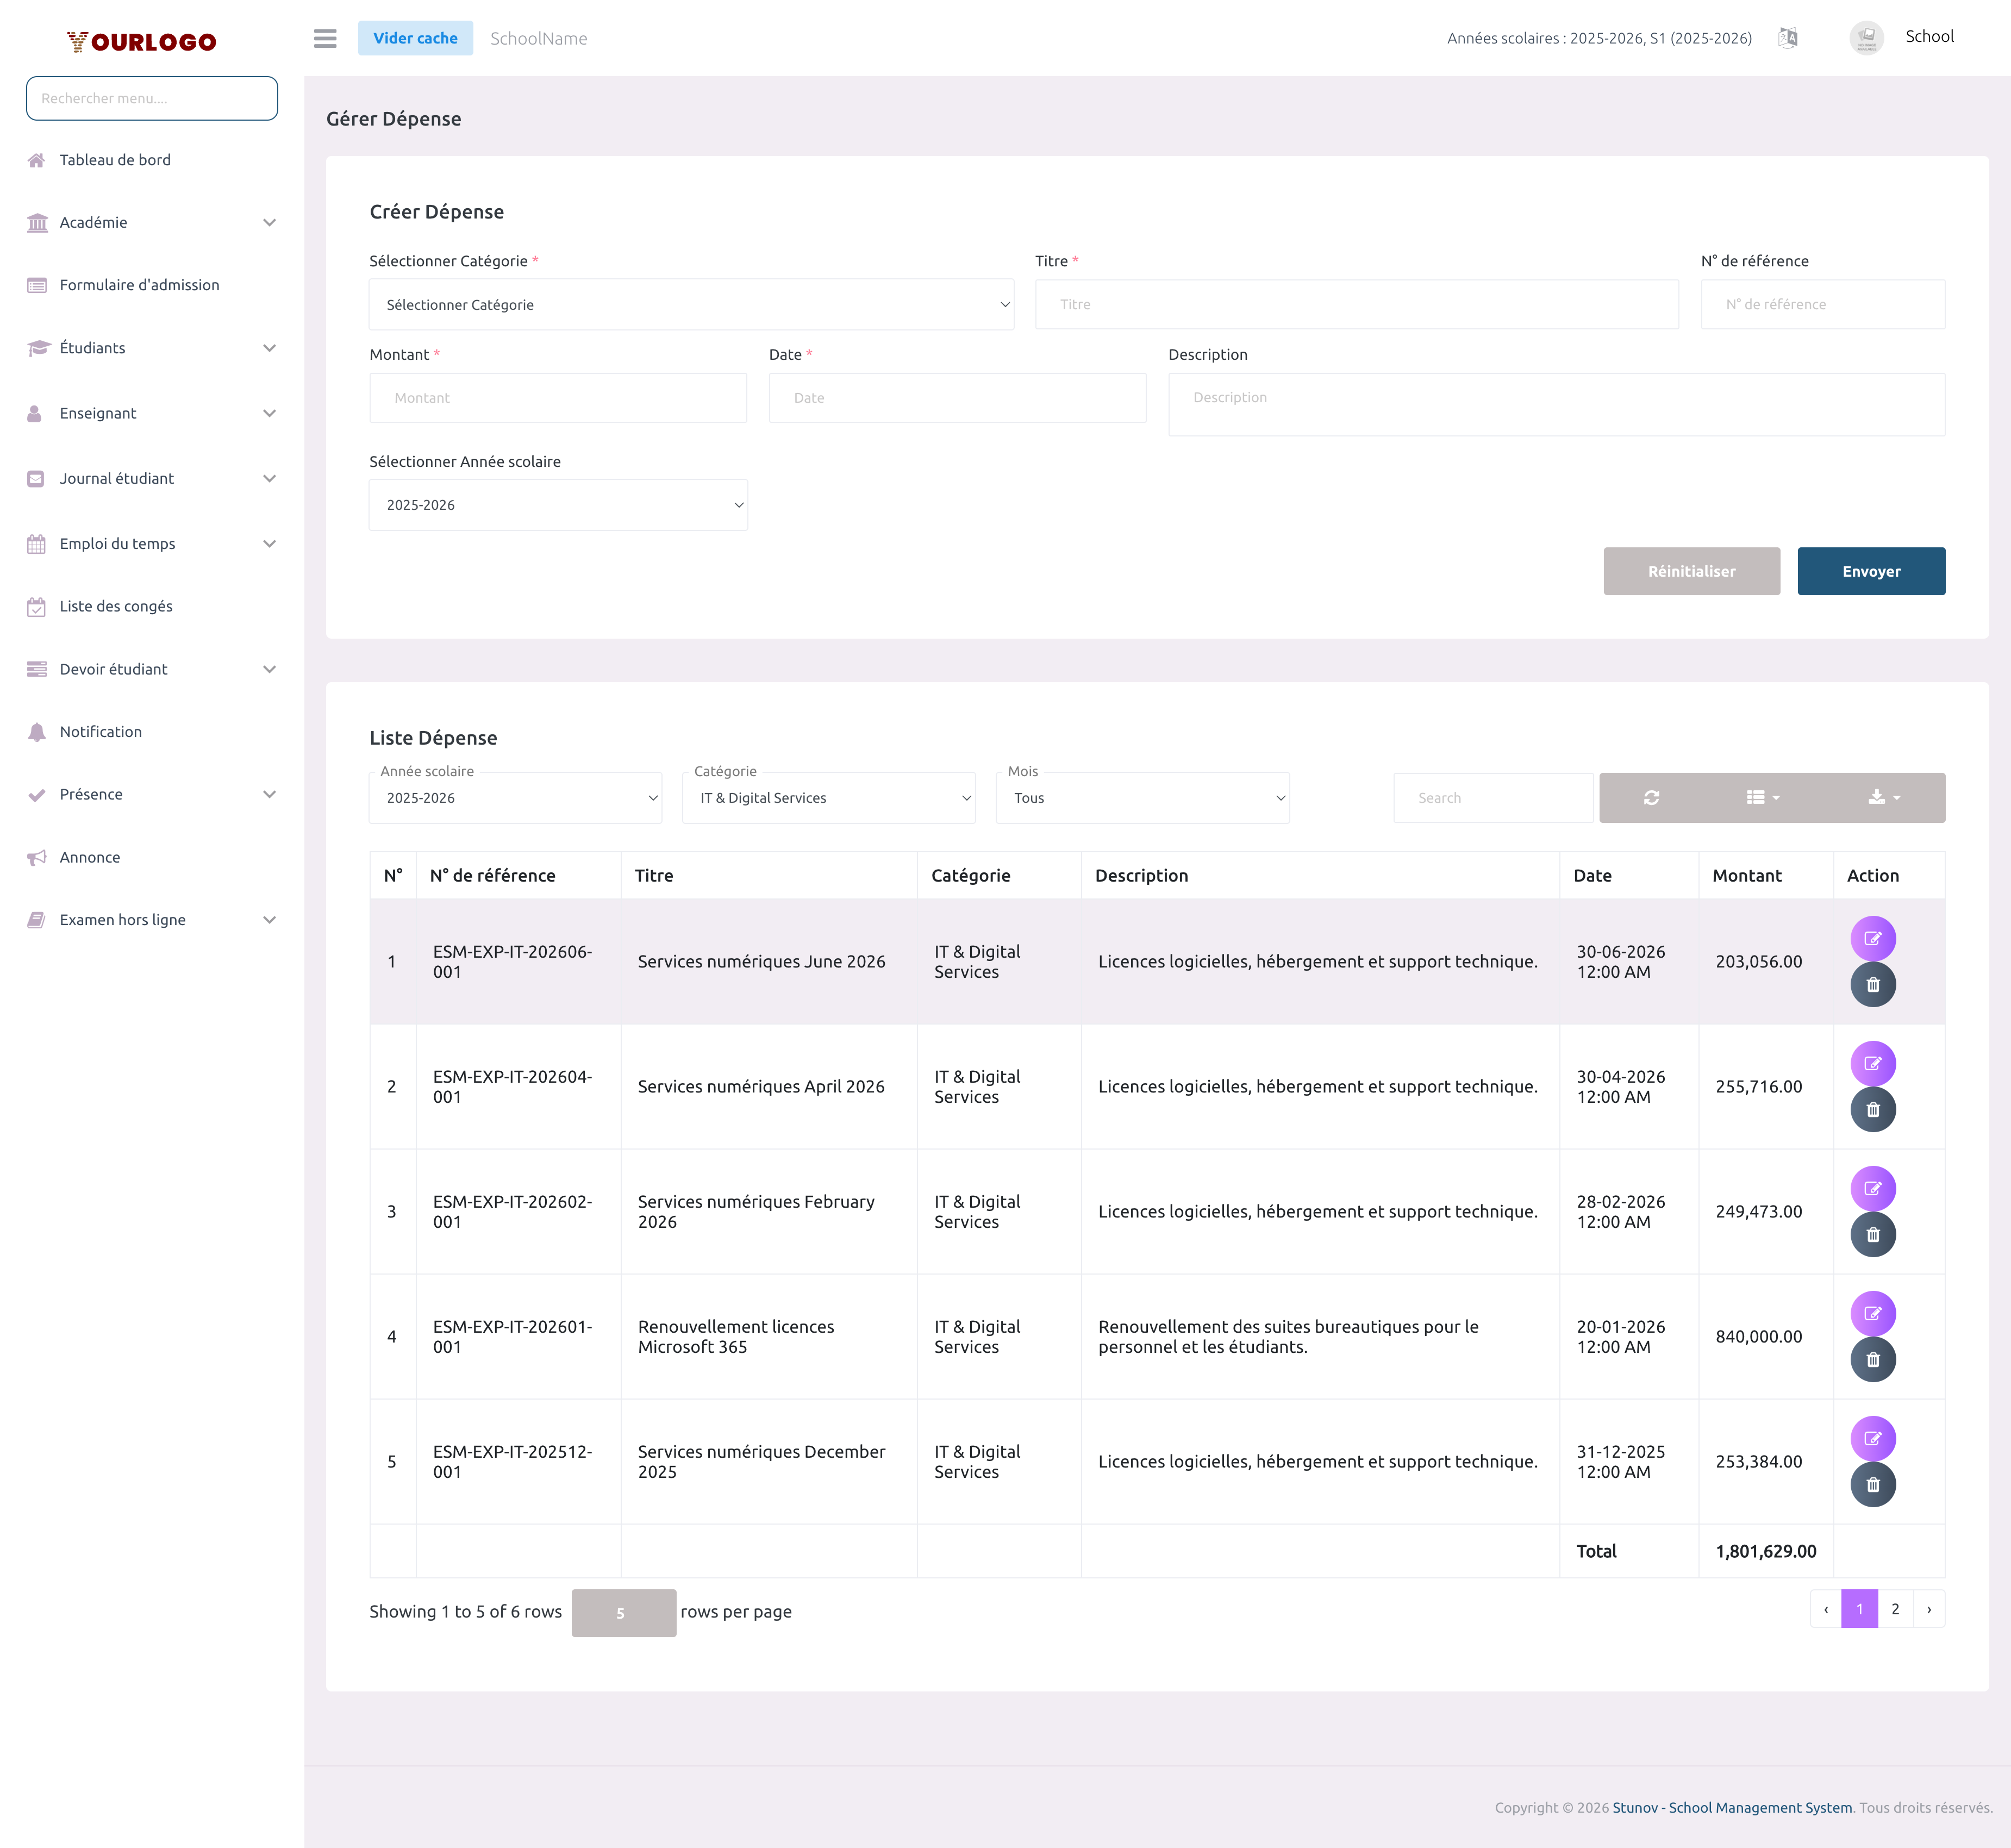The height and width of the screenshot is (1848, 2011).
Task: Go to page 2 of expense list
Action: (x=1894, y=1609)
